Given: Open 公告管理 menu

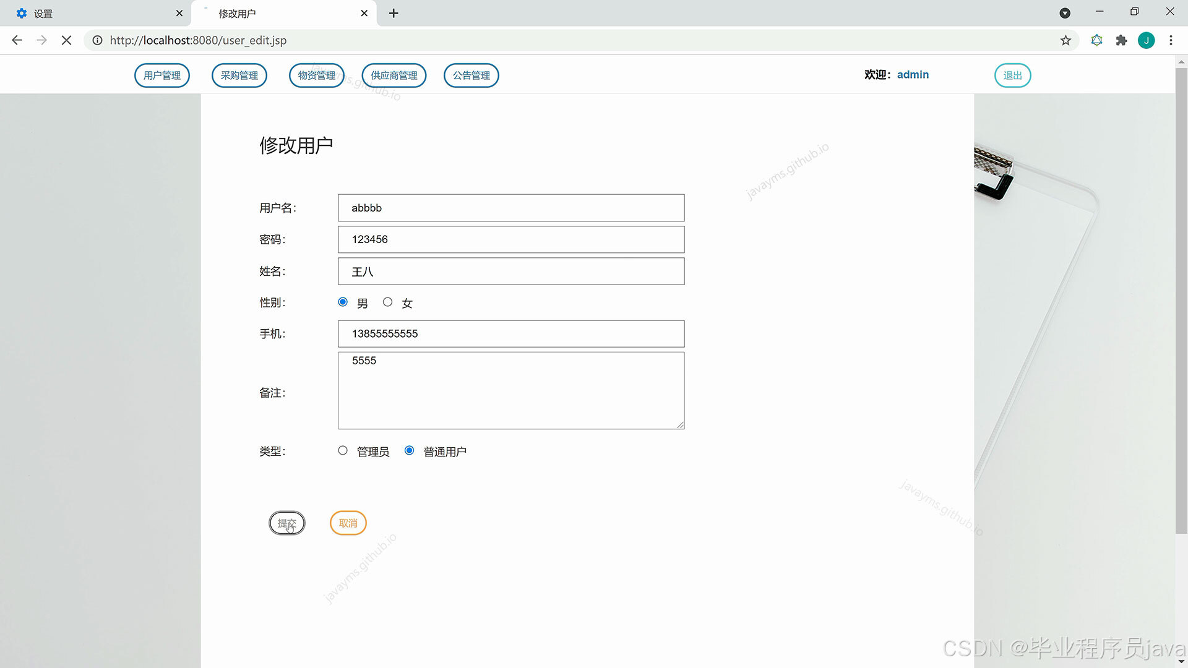Looking at the screenshot, I should 471,75.
